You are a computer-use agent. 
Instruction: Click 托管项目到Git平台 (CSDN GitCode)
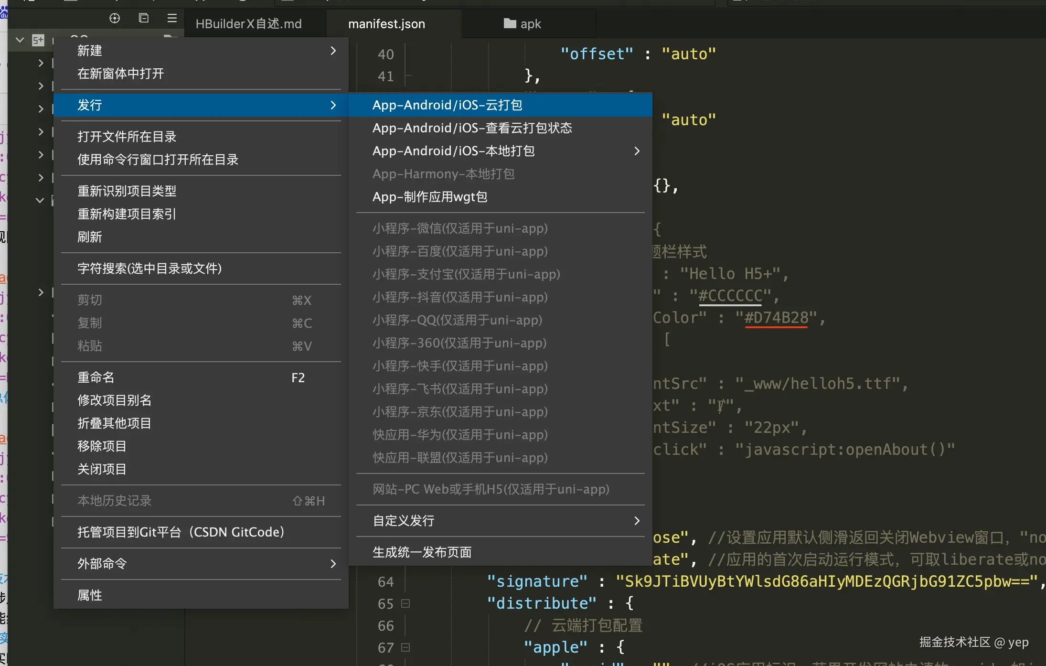181,532
